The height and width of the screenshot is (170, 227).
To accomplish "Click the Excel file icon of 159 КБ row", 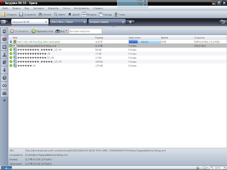I will (15, 61).
